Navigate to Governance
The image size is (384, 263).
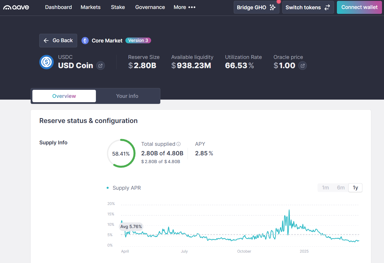150,7
